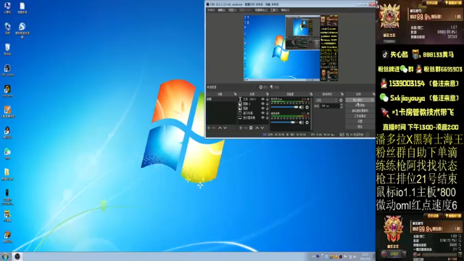Open the QQ penguin desktop icon
464x261 pixels.
point(7,133)
